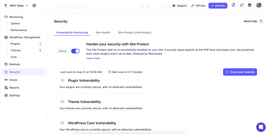Click the API Key key icon
269x134 pixels.
pyautogui.click(x=193, y=6)
